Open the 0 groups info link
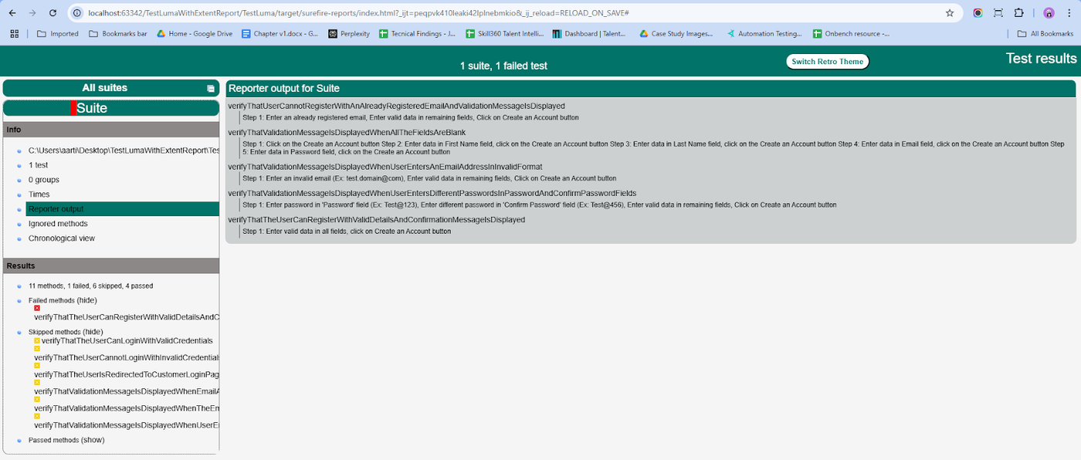Viewport: 1081px width, 460px height. click(44, 180)
